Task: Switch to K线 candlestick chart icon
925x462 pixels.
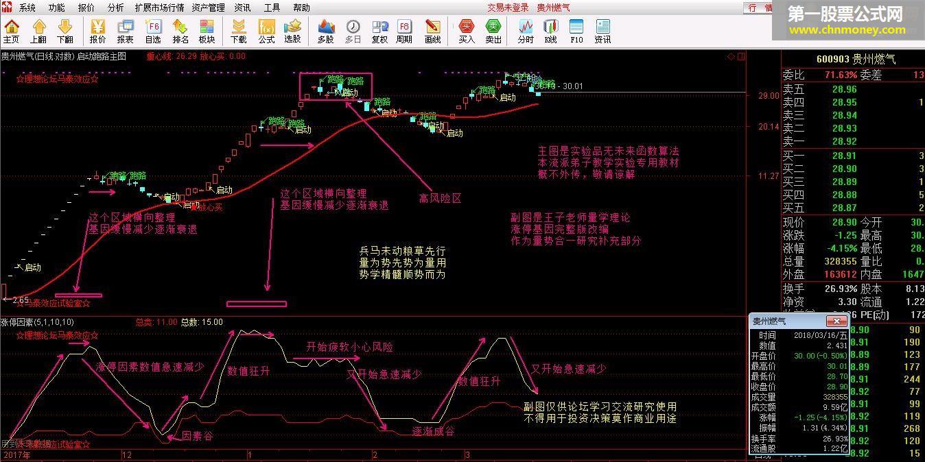Action: click(550, 32)
